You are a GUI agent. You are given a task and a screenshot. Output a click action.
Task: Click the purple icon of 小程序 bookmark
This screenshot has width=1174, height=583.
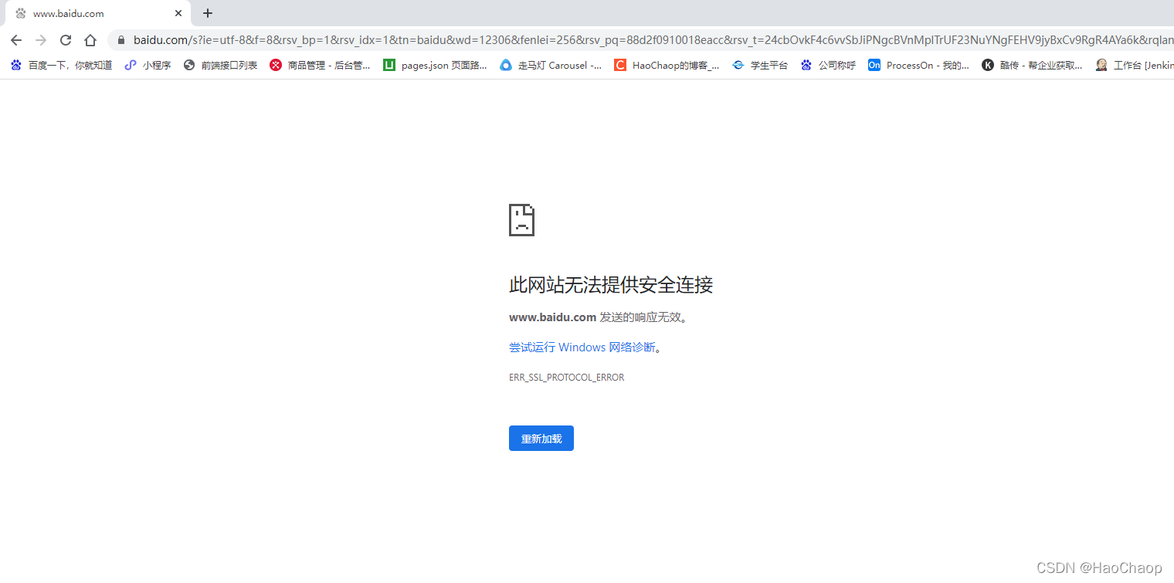(131, 66)
